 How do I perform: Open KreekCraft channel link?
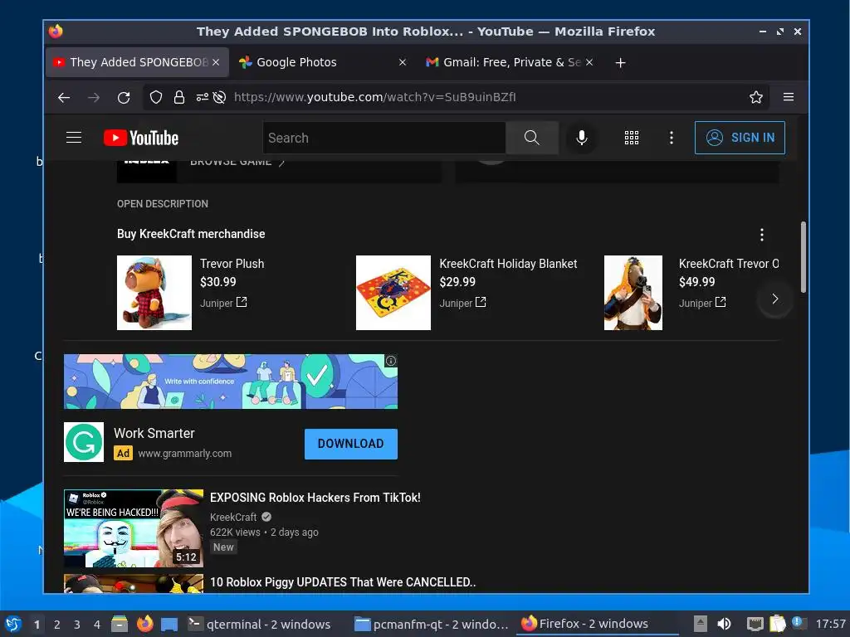[x=233, y=517]
